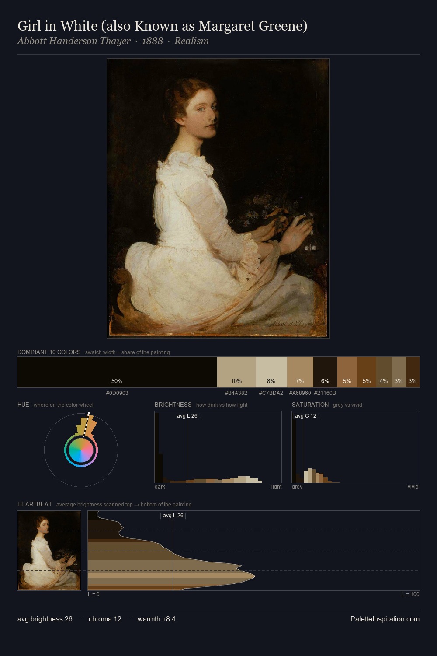This screenshot has height=656, width=437.
Task: Select the 10% tan swatch
Action: [236, 372]
